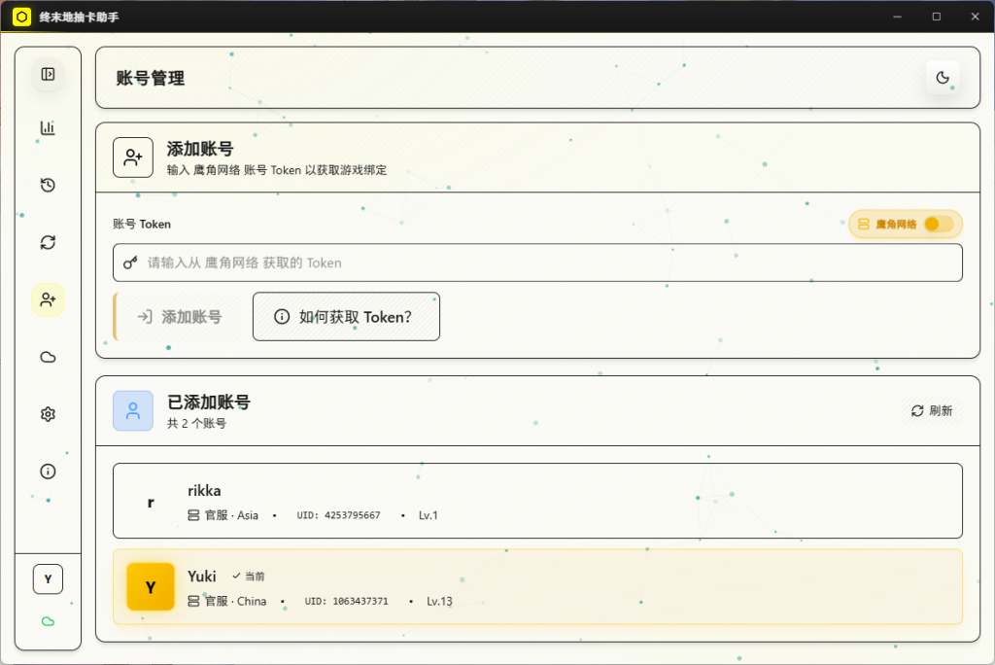Select the rikka account card
Screen dimensions: 995x665
point(537,501)
